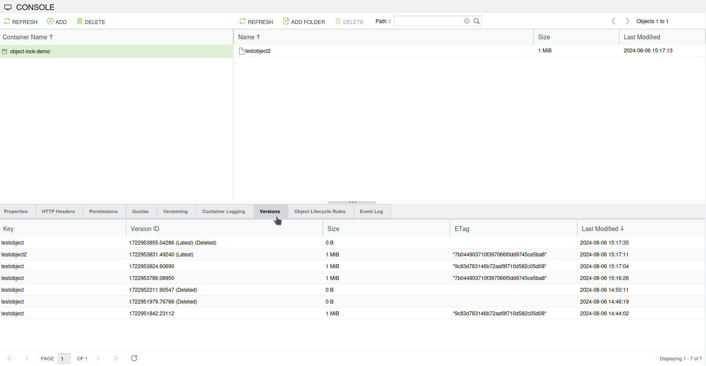Select version 1722953824.60690 row
The height and width of the screenshot is (366, 706).
[152, 266]
